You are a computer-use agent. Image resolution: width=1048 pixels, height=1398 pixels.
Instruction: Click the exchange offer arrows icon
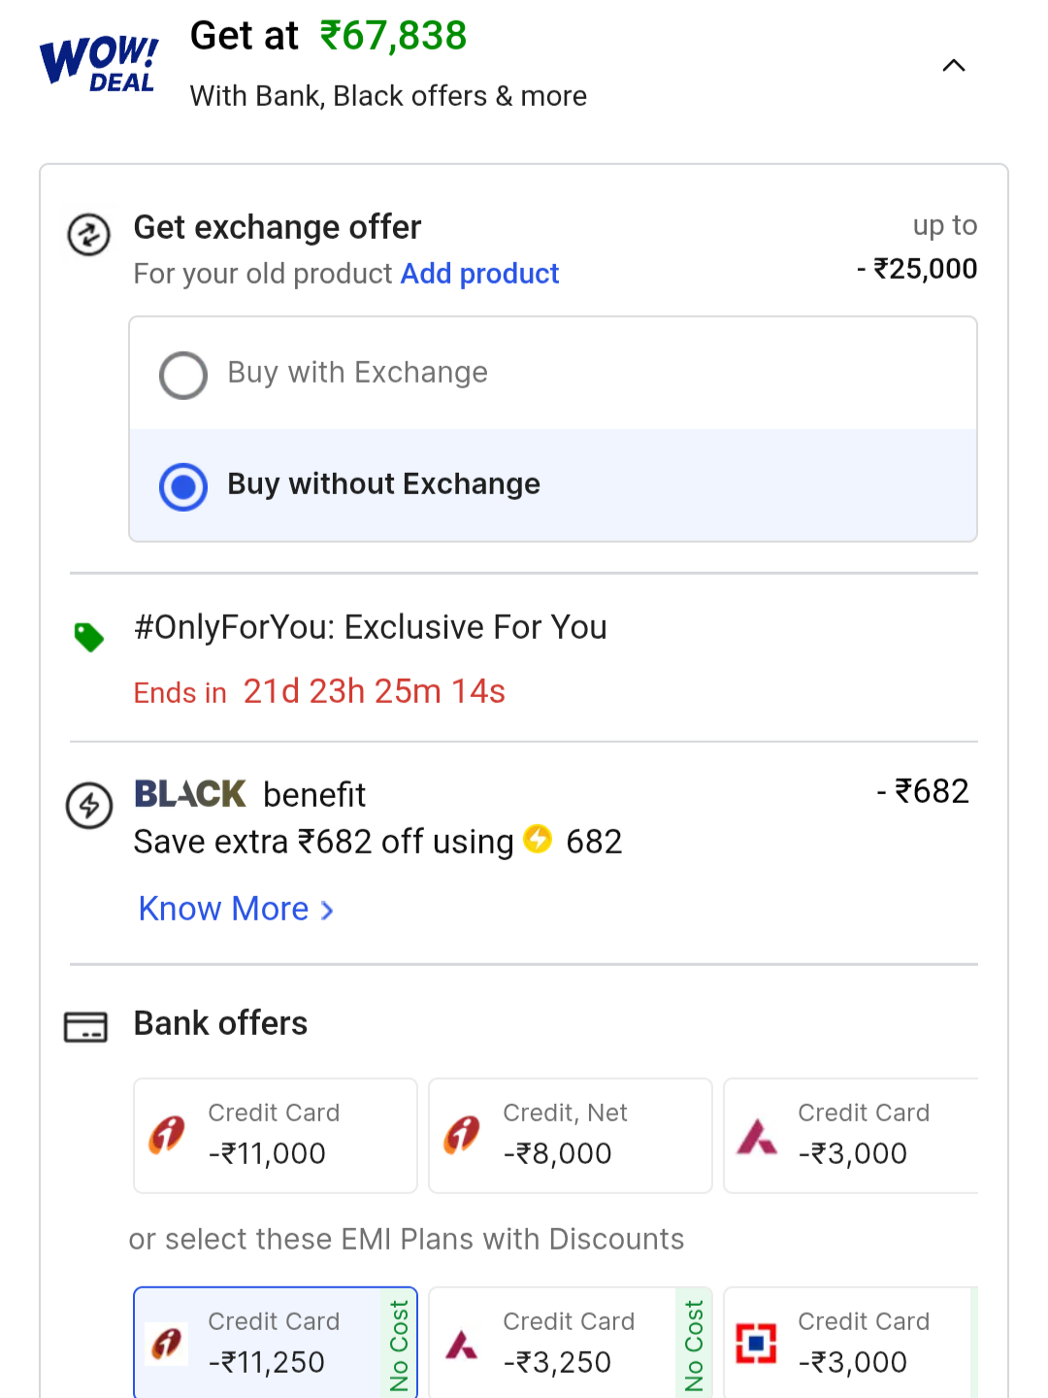coord(88,235)
